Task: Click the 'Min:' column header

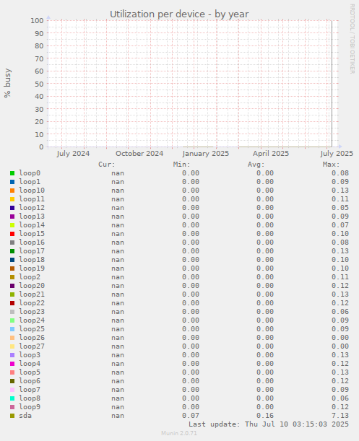Action: 181,165
